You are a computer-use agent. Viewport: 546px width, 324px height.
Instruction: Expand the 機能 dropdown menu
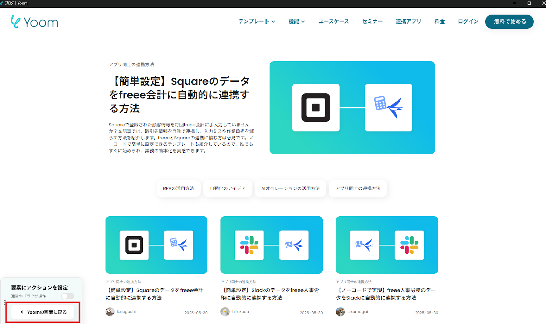pos(297,21)
